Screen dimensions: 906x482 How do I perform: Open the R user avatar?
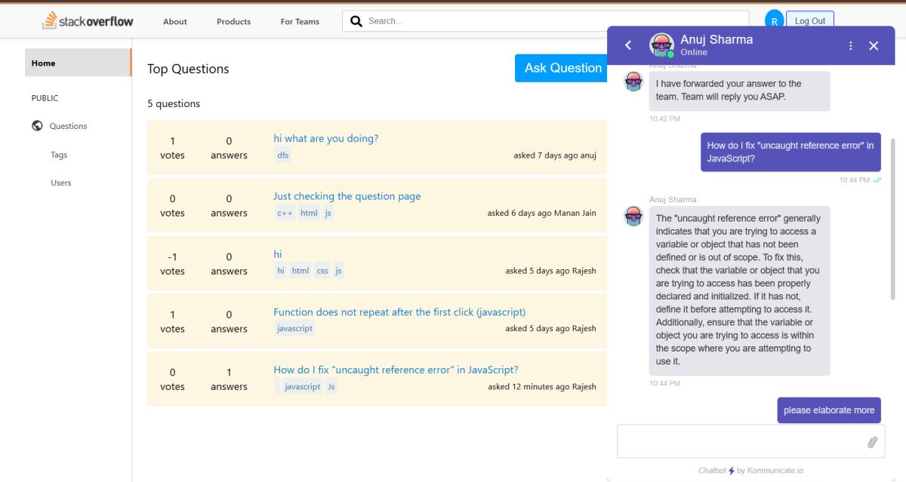[x=774, y=21]
